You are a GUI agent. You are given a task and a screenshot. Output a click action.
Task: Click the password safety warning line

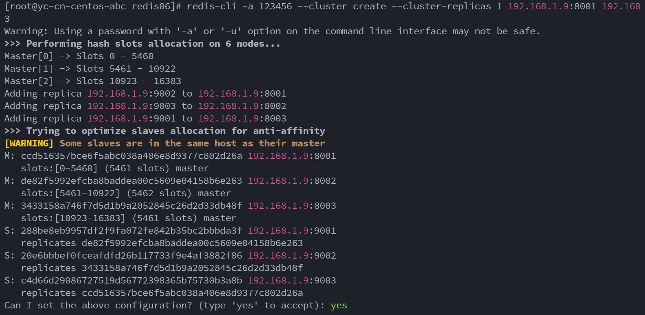(272, 31)
